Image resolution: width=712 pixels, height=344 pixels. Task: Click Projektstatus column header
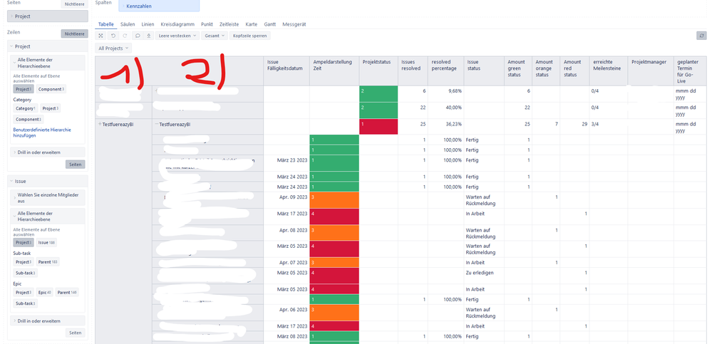tap(378, 71)
